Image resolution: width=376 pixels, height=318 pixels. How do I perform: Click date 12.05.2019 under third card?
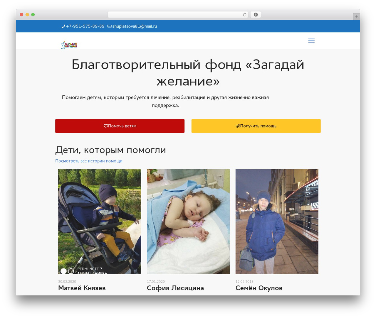click(244, 282)
